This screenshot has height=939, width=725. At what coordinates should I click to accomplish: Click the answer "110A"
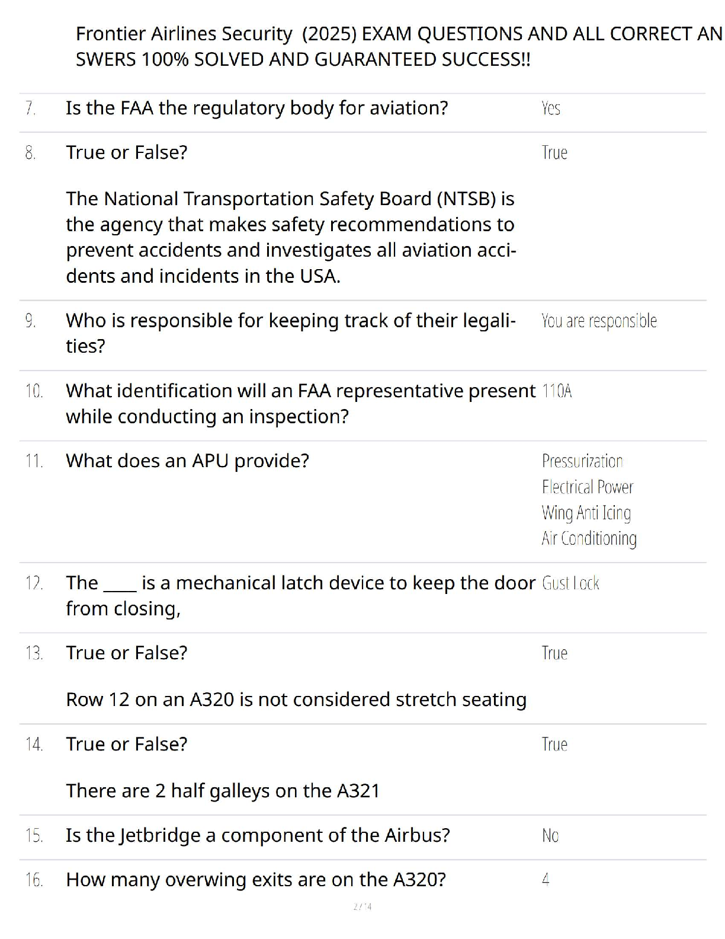557,391
